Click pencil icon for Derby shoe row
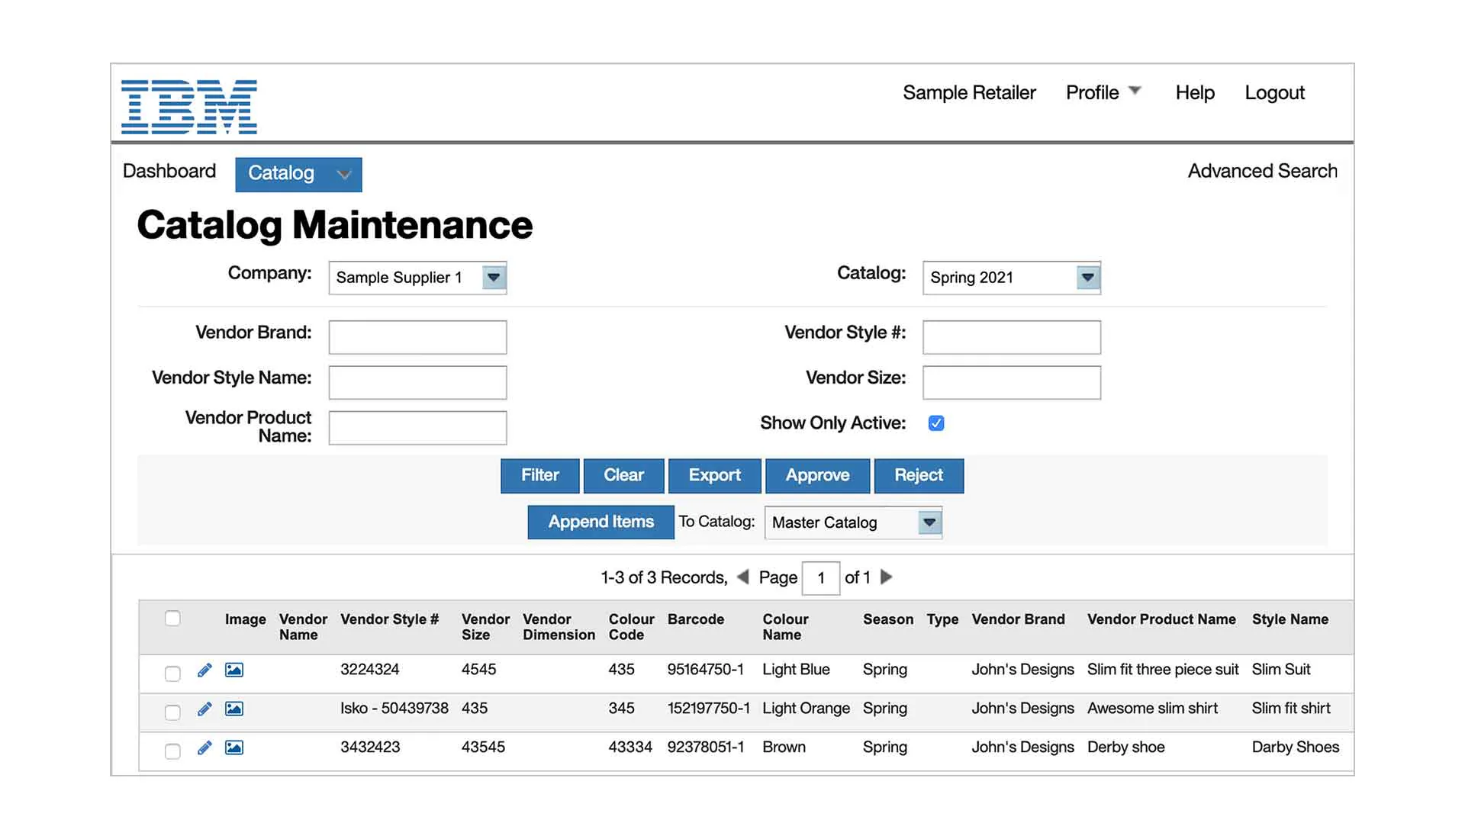Screen dimensions: 1465x839 click(204, 748)
